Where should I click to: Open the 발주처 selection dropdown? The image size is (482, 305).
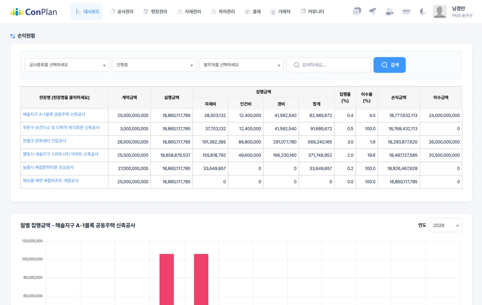pyautogui.click(x=241, y=65)
